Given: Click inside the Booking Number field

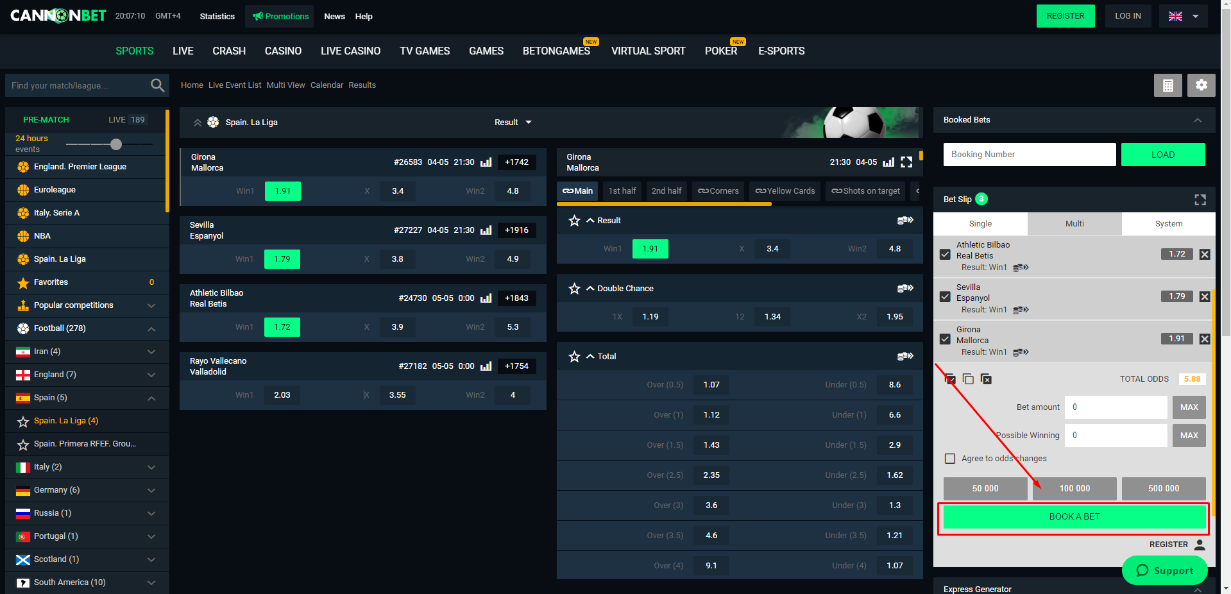Looking at the screenshot, I should 1029,154.
